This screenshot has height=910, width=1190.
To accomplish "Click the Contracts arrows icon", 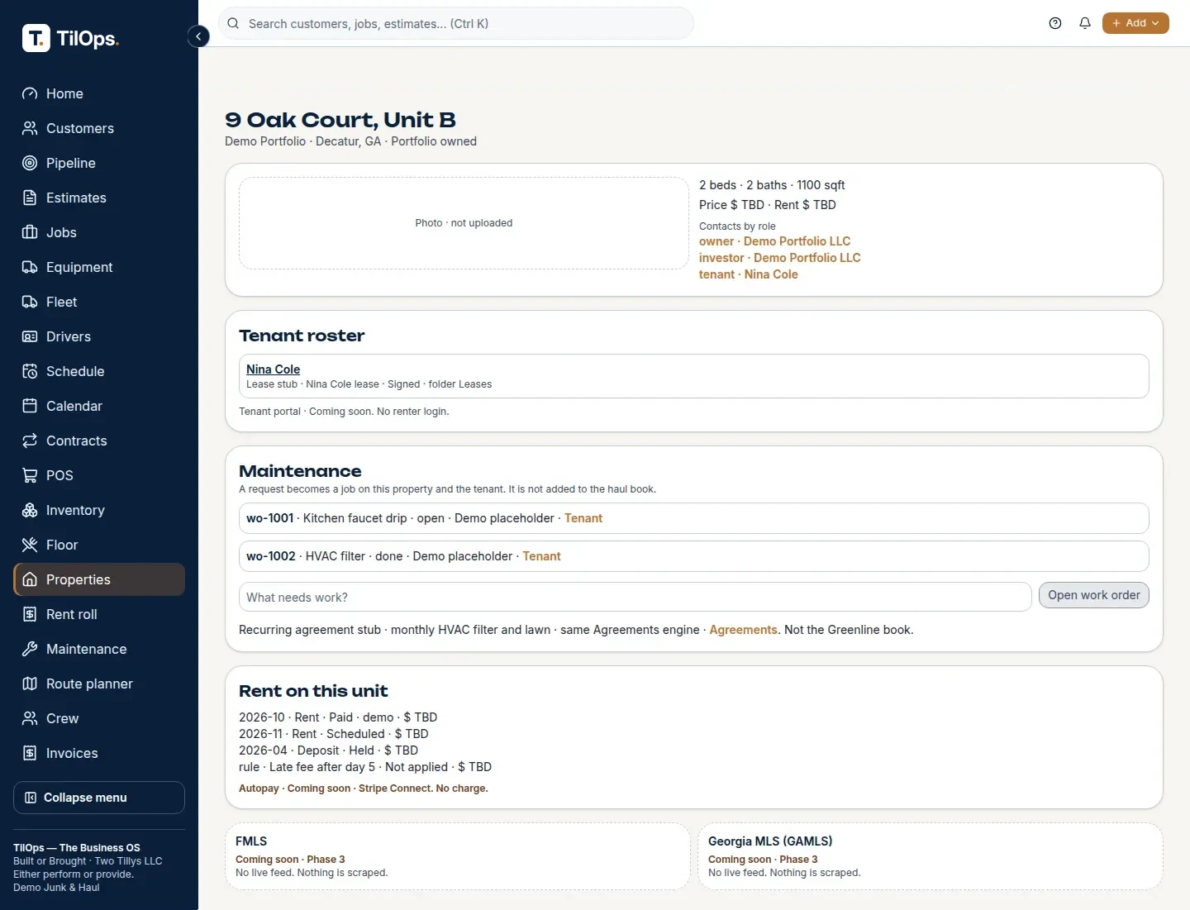I will 30,441.
